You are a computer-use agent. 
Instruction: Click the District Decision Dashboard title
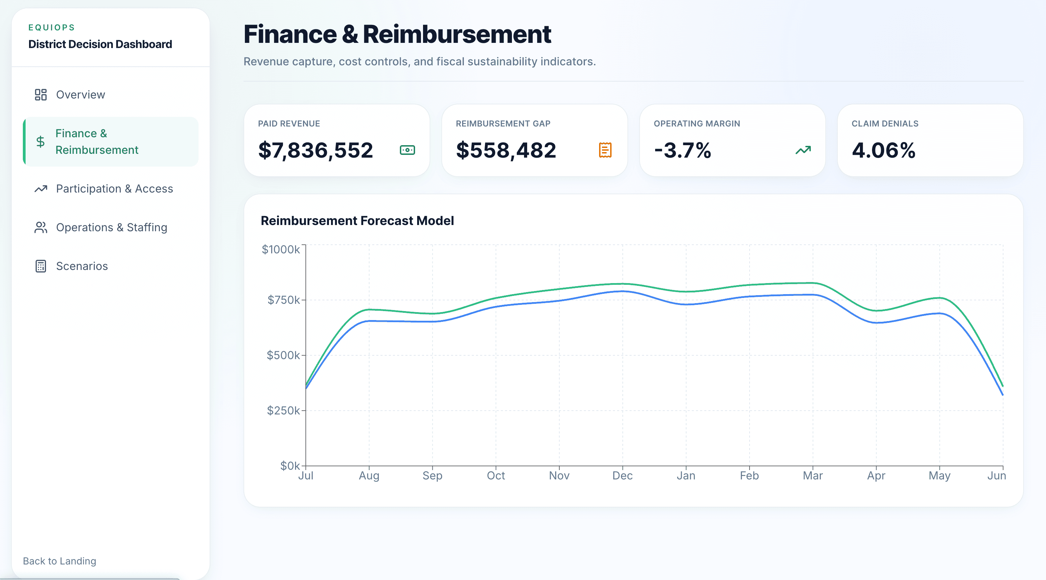100,44
